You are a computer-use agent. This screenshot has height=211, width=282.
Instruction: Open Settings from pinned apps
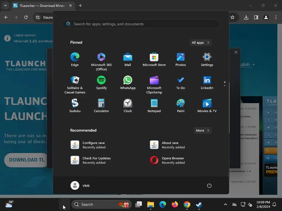pos(207,60)
